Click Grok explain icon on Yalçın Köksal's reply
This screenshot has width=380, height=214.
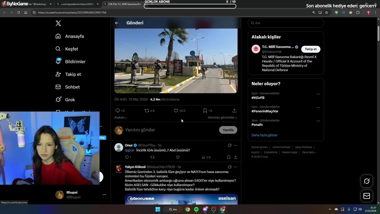point(229,167)
